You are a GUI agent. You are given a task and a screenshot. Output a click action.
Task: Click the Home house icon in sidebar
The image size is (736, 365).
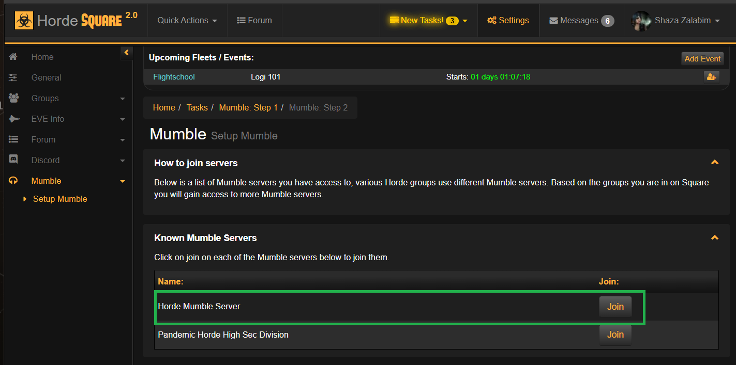click(13, 57)
